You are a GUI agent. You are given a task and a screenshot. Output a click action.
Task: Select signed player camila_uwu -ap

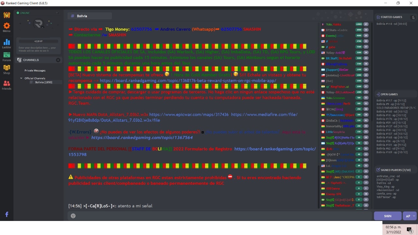click(x=386, y=194)
